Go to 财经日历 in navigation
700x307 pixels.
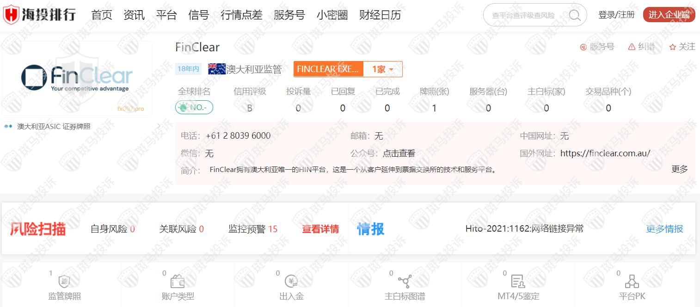tap(380, 15)
